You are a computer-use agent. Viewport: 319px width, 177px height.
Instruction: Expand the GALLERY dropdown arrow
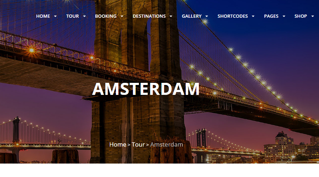(207, 16)
